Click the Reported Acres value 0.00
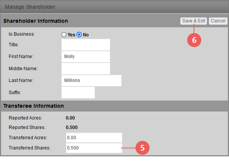Viewport: 229px width, 162px height. (70, 118)
